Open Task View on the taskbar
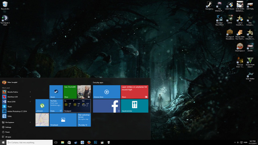Screen dimensions: 258x145 [x=56, y=142]
